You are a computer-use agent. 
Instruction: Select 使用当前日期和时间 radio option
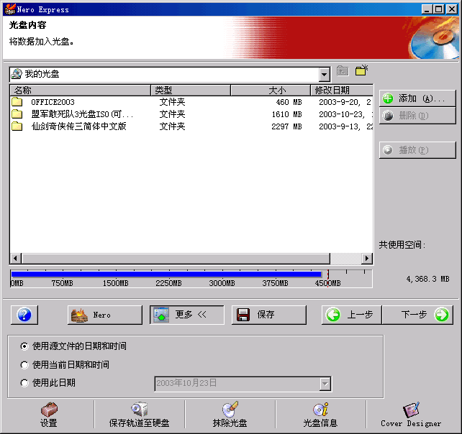point(25,365)
